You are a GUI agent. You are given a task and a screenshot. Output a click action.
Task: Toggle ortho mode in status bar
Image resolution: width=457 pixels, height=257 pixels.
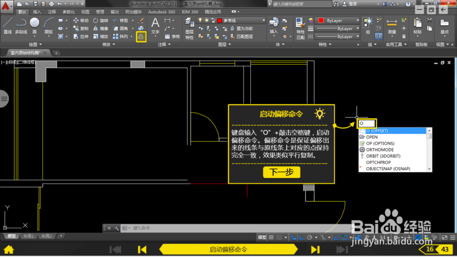[x=301, y=237]
